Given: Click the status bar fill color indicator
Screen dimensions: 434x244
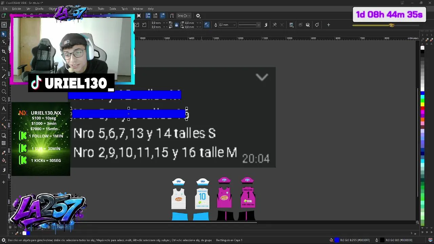Looking at the screenshot, I should [x=337, y=240].
